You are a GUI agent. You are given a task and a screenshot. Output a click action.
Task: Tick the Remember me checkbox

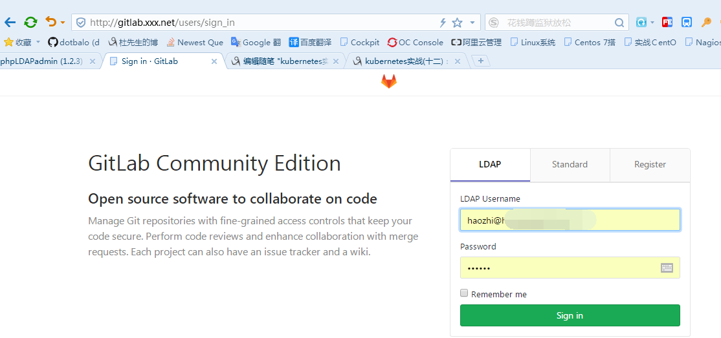[464, 293]
